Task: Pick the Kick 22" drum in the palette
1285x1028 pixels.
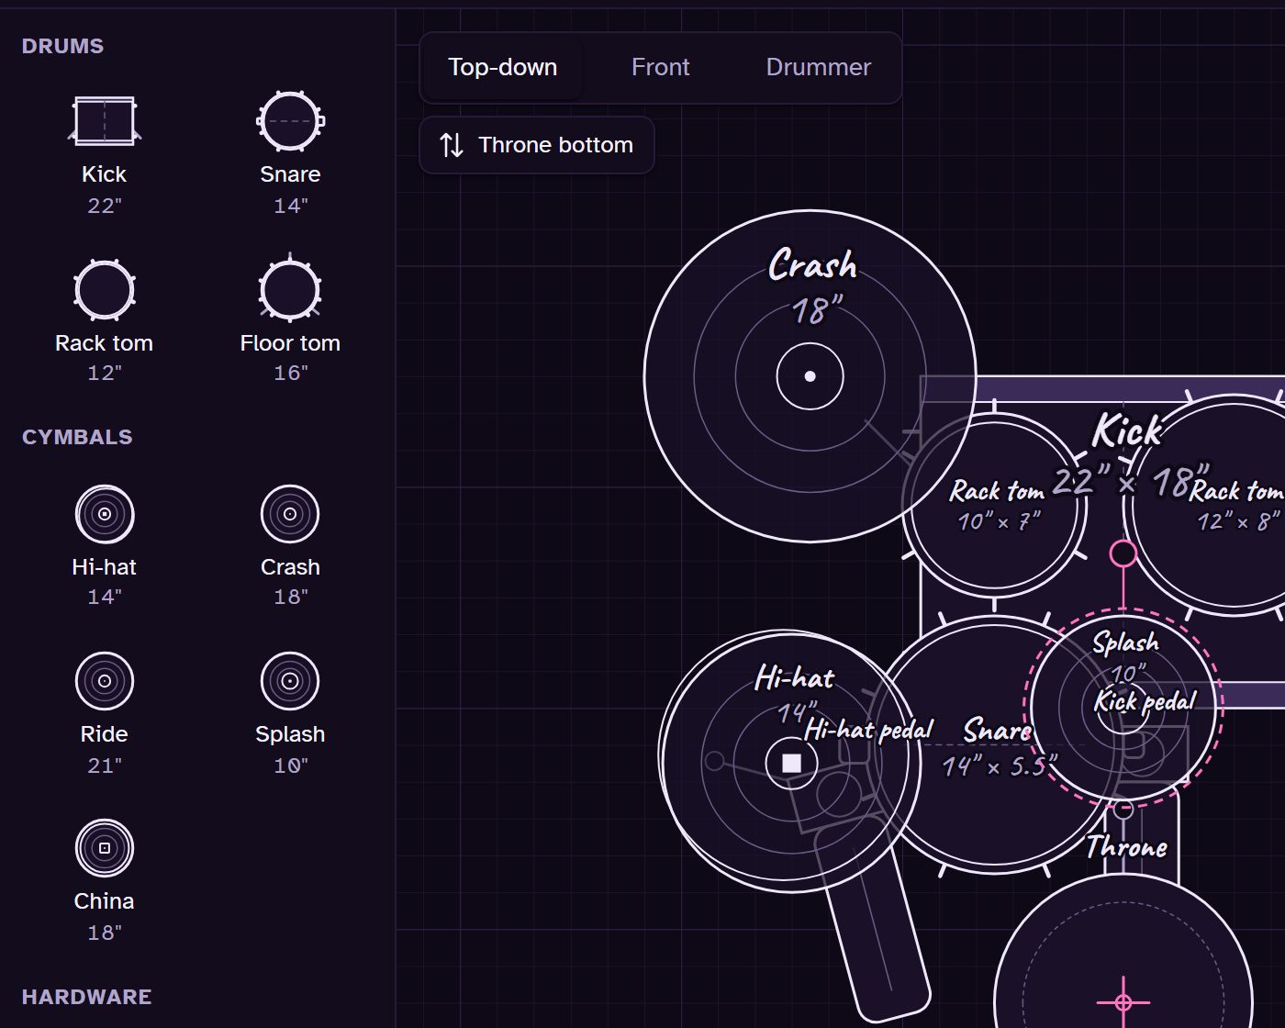Action: [x=104, y=152]
